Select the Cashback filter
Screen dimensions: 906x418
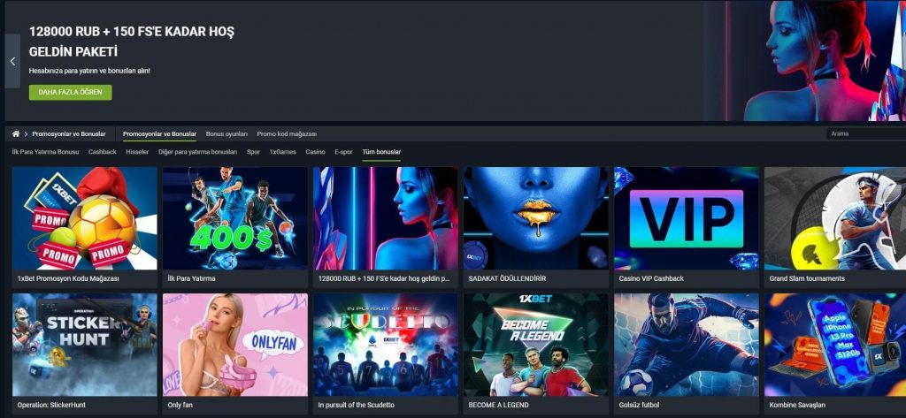103,152
